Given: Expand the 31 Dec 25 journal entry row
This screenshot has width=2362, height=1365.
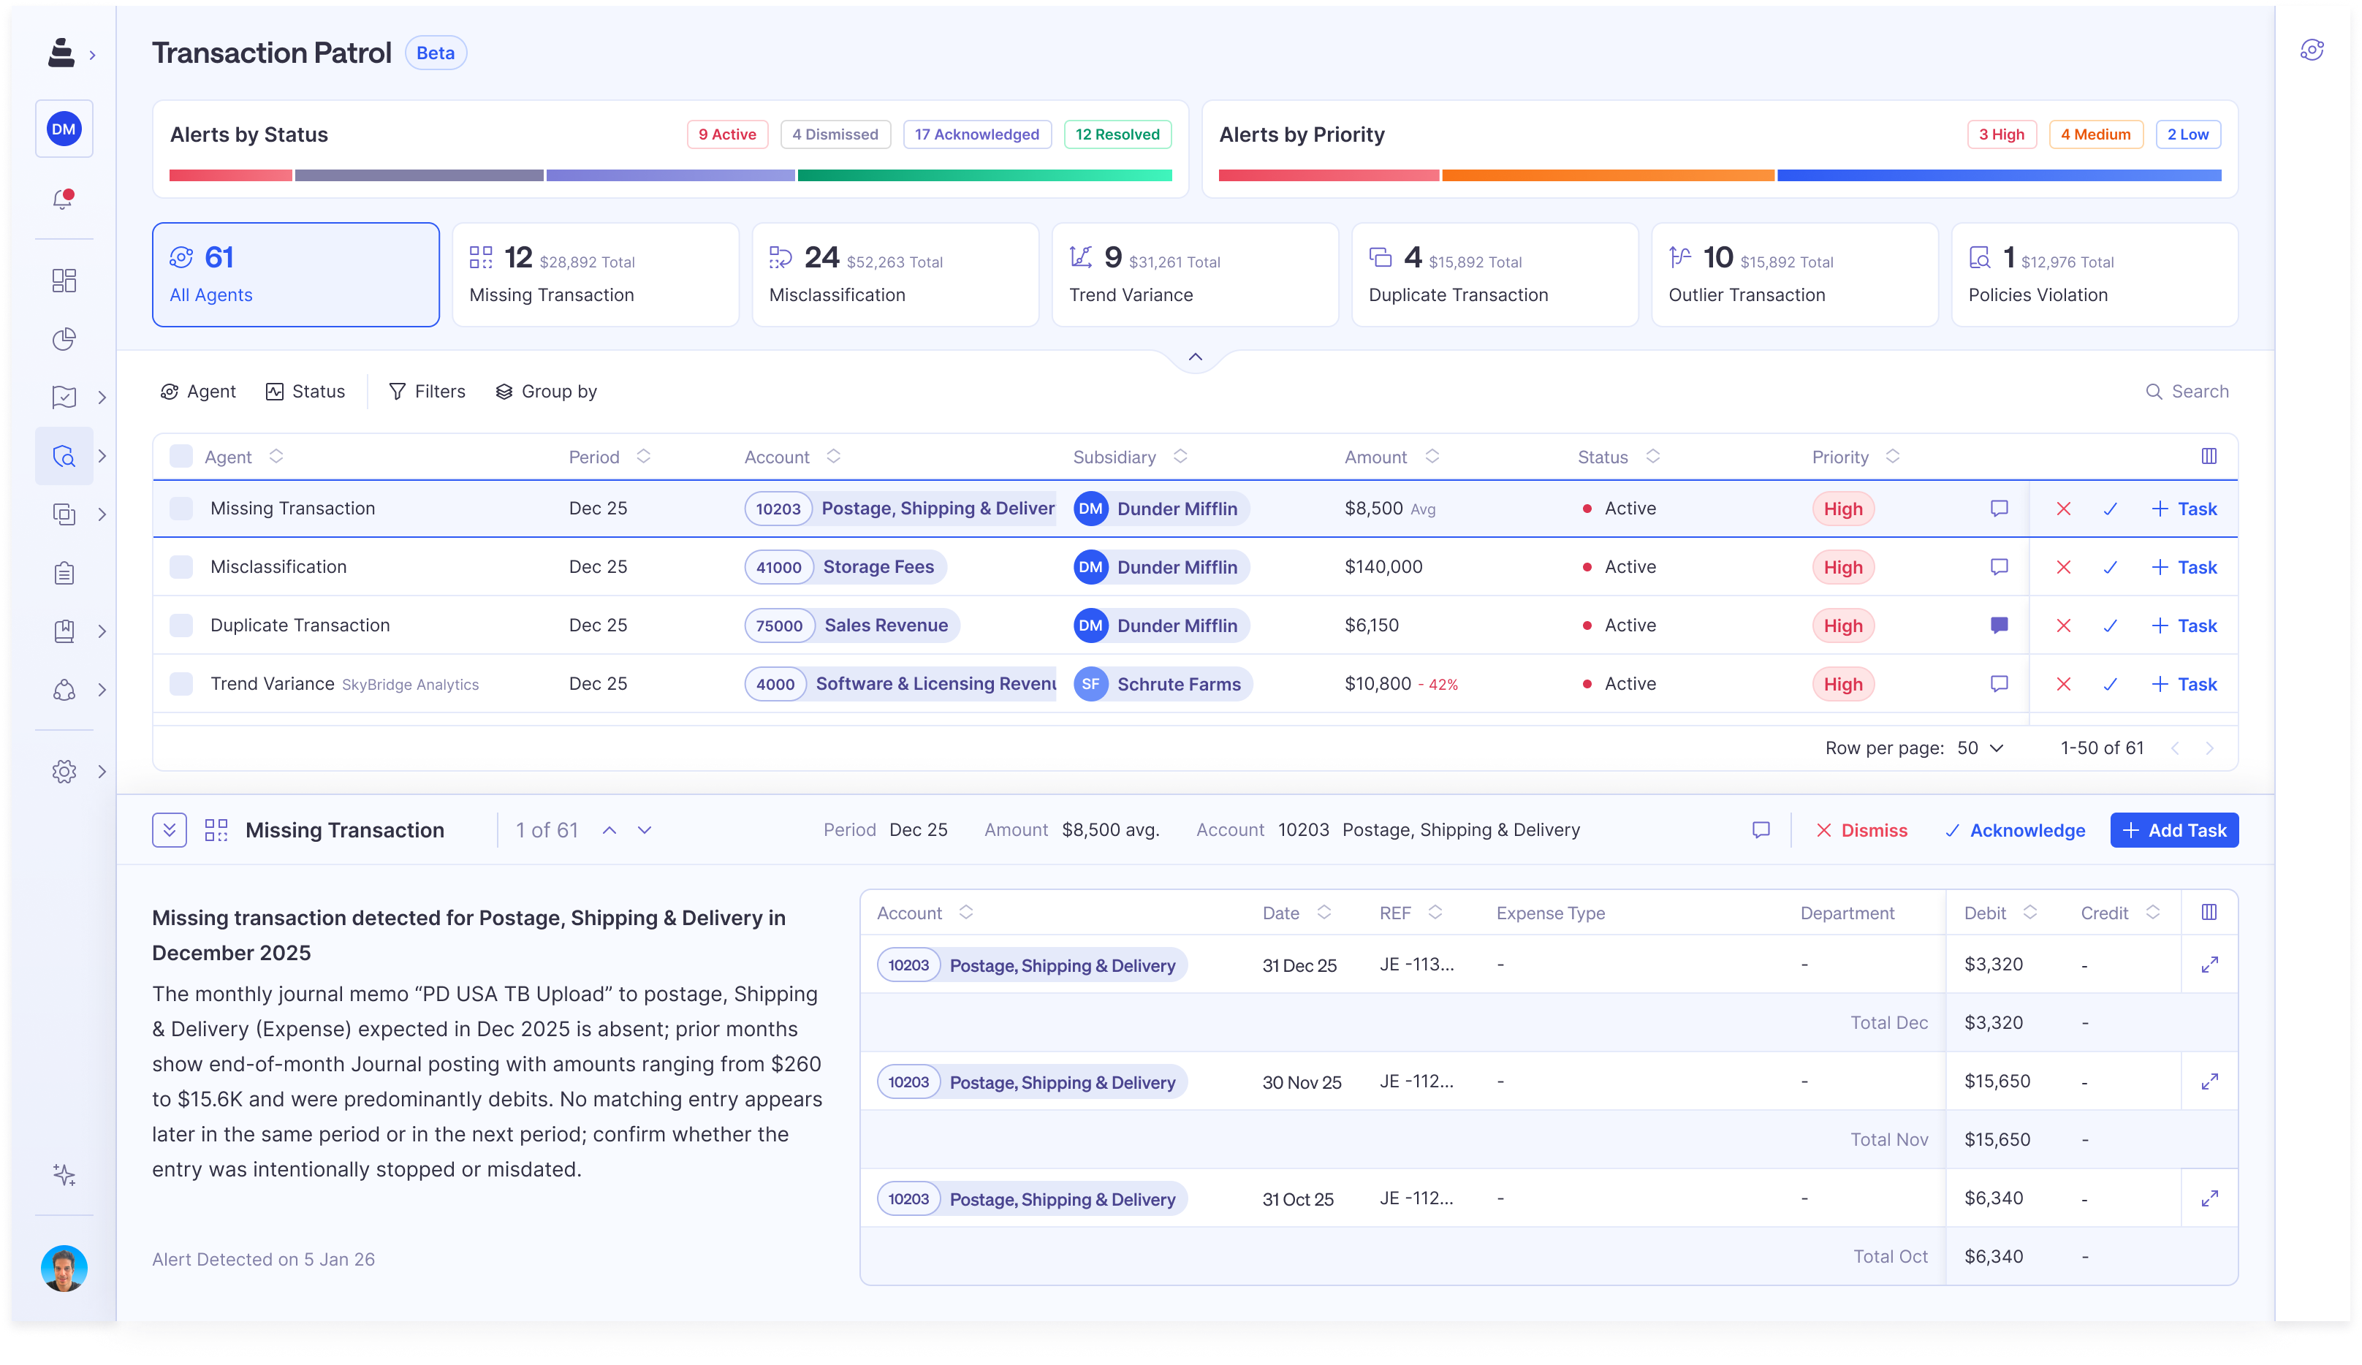Looking at the screenshot, I should (2209, 965).
